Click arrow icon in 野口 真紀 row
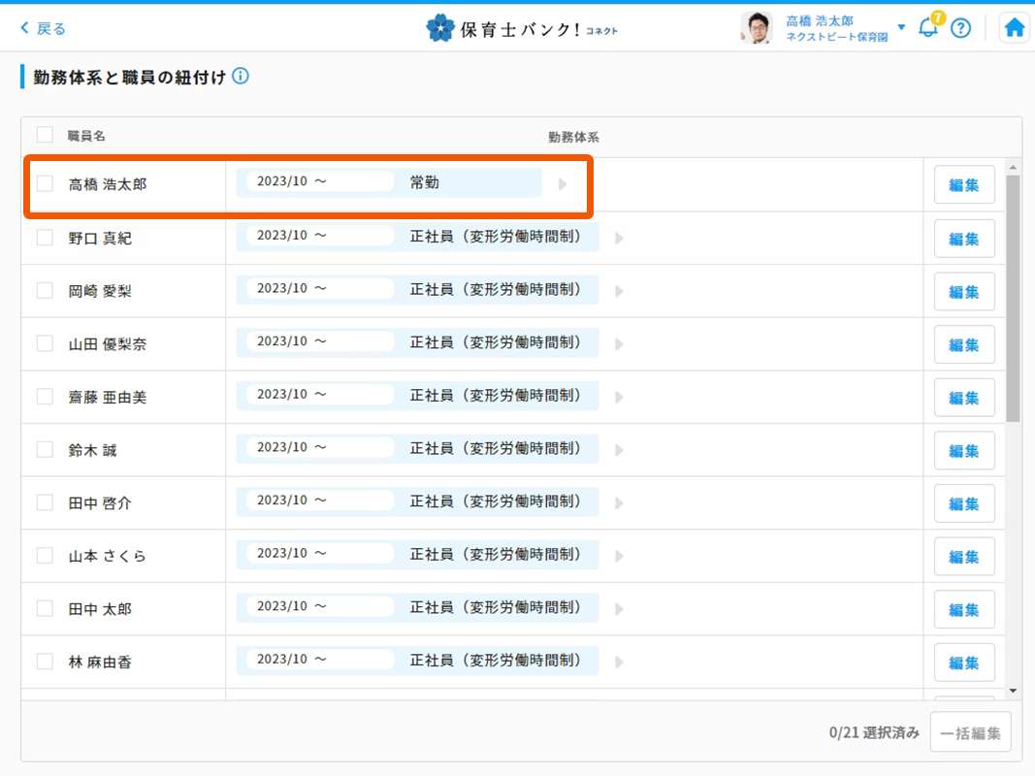1035x776 pixels. [x=620, y=238]
